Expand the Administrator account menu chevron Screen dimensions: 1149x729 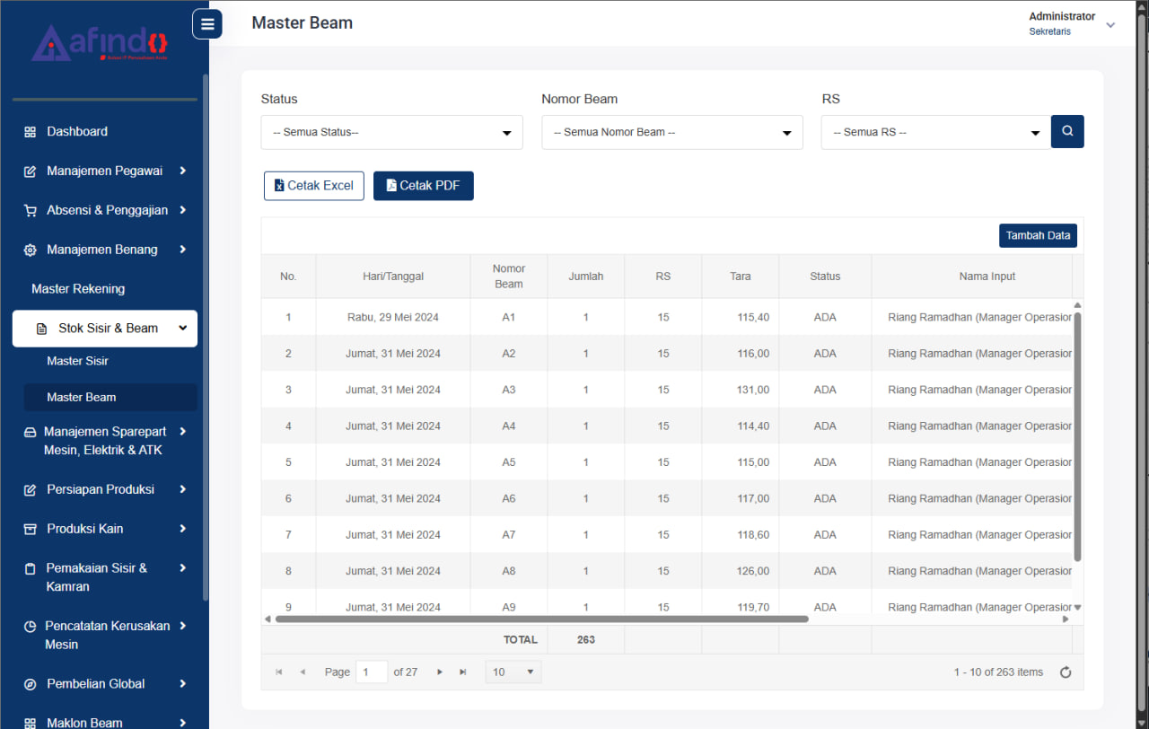pyautogui.click(x=1110, y=25)
